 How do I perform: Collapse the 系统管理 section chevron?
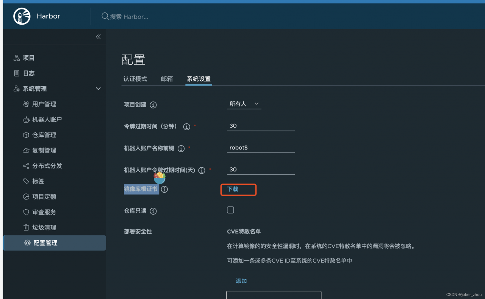click(x=98, y=89)
